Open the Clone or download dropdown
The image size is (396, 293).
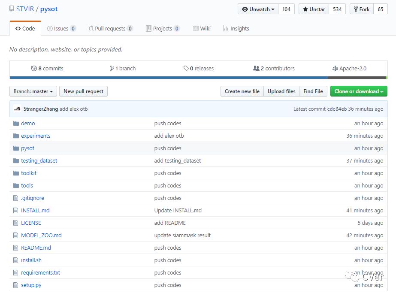[x=359, y=91]
